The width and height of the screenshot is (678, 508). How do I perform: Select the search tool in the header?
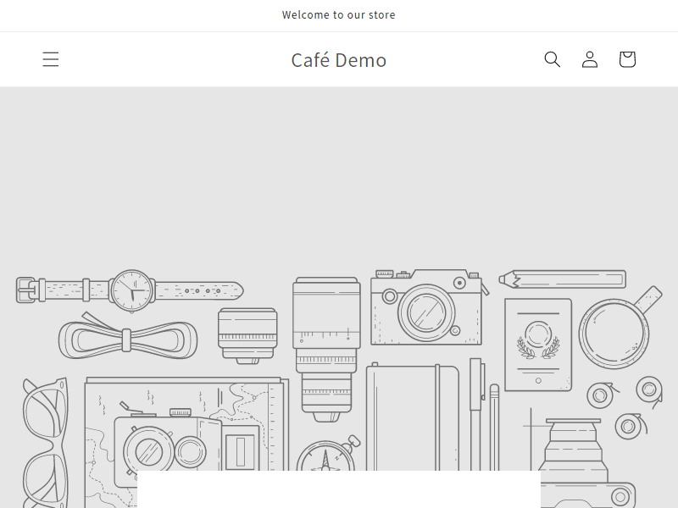click(x=553, y=59)
